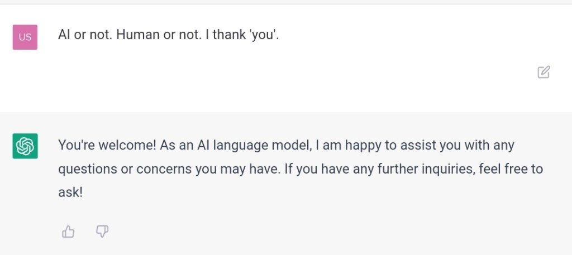The width and height of the screenshot is (572, 255).
Task: Click the final word "ask!" in the reply
Action: tap(70, 193)
